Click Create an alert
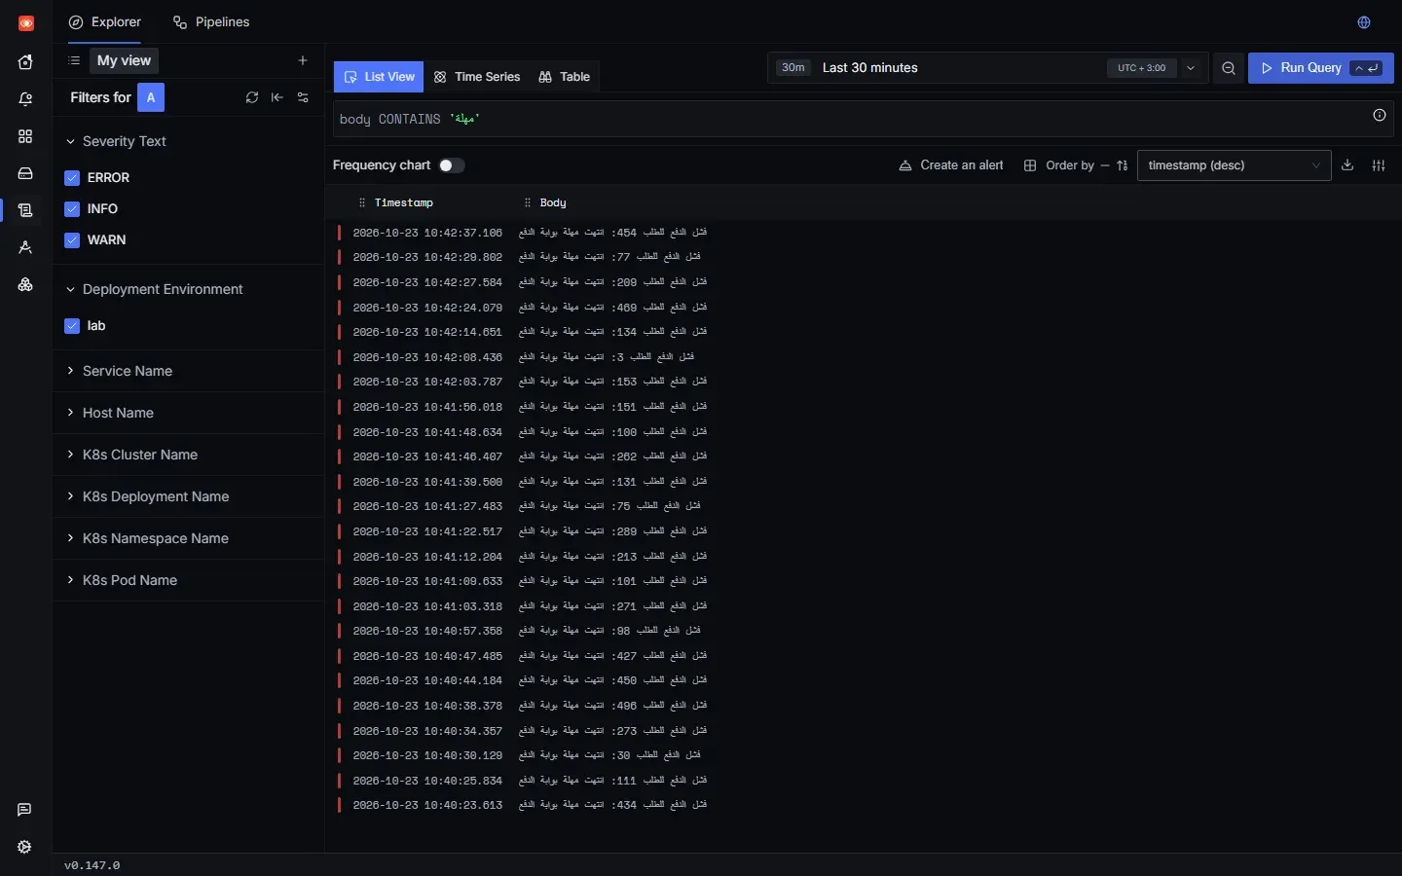Viewport: 1402px width, 876px height. point(951,165)
